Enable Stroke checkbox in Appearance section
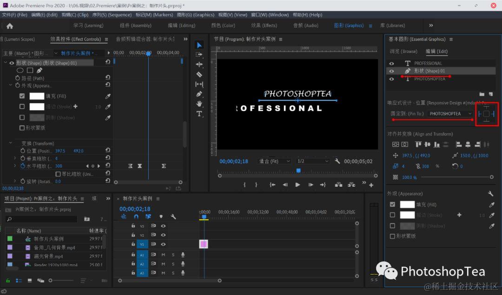The height and width of the screenshot is (295, 502). pyautogui.click(x=392, y=215)
